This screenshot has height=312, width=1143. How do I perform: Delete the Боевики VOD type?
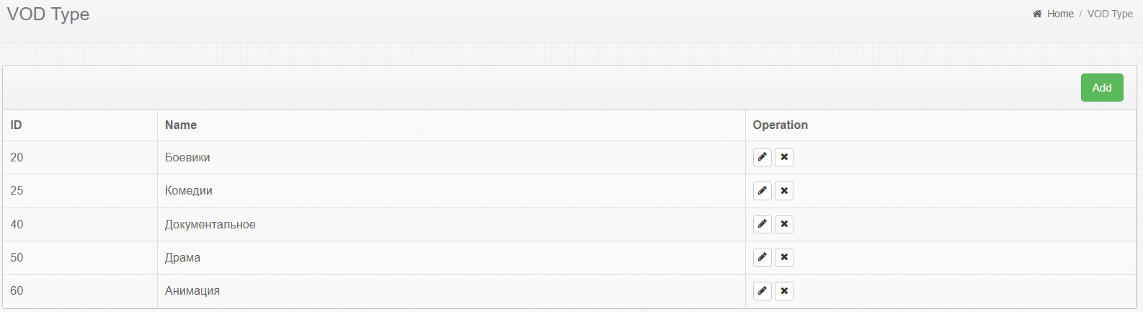[784, 157]
